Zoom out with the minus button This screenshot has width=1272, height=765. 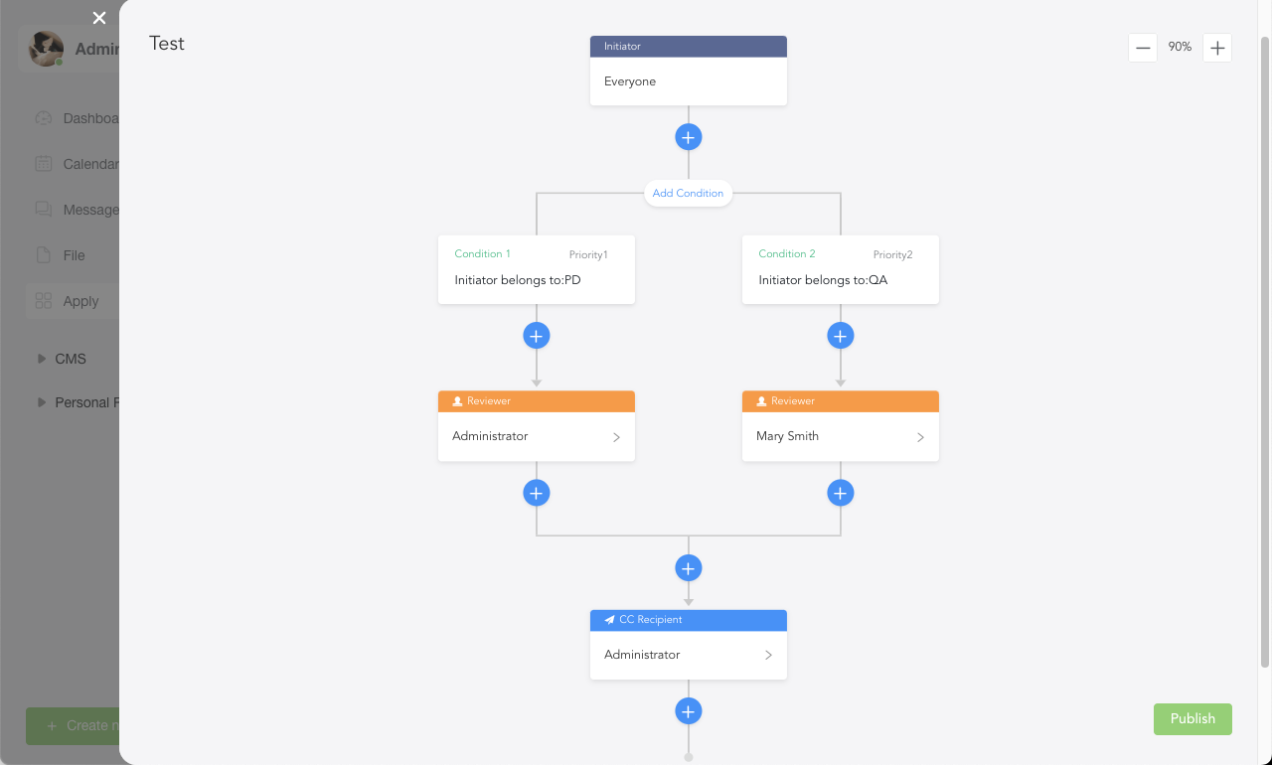1143,48
